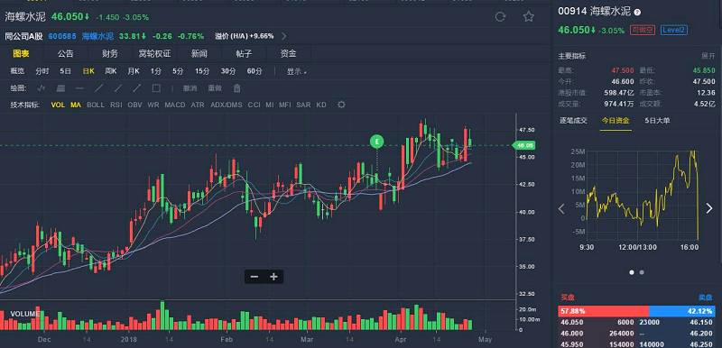722x348 pixels.
Task: Open technical indicator settings gear
Action: (x=341, y=105)
